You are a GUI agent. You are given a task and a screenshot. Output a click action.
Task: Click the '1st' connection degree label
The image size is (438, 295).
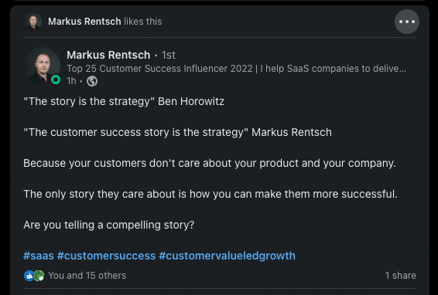[169, 55]
